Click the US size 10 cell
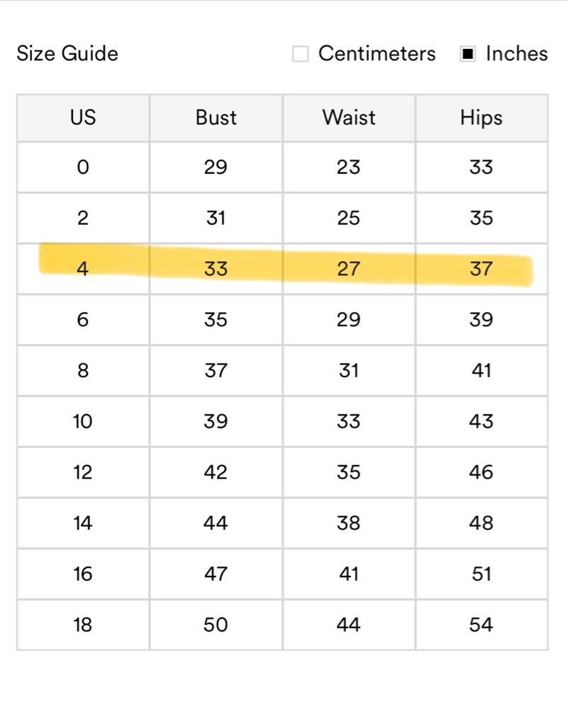 tap(83, 421)
